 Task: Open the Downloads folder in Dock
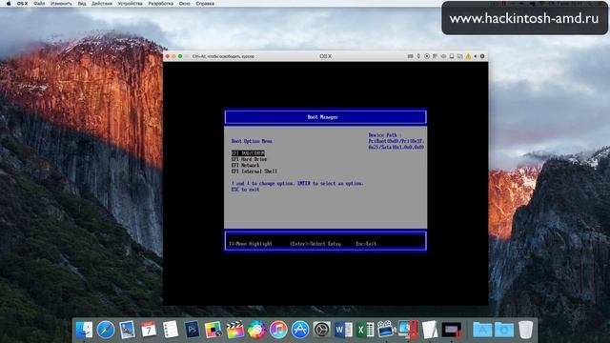point(504,330)
